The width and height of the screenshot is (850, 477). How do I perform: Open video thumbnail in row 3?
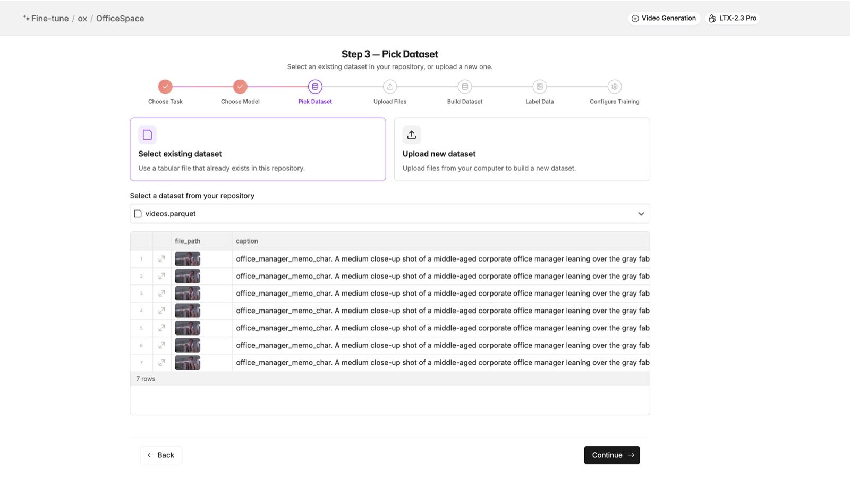(188, 294)
